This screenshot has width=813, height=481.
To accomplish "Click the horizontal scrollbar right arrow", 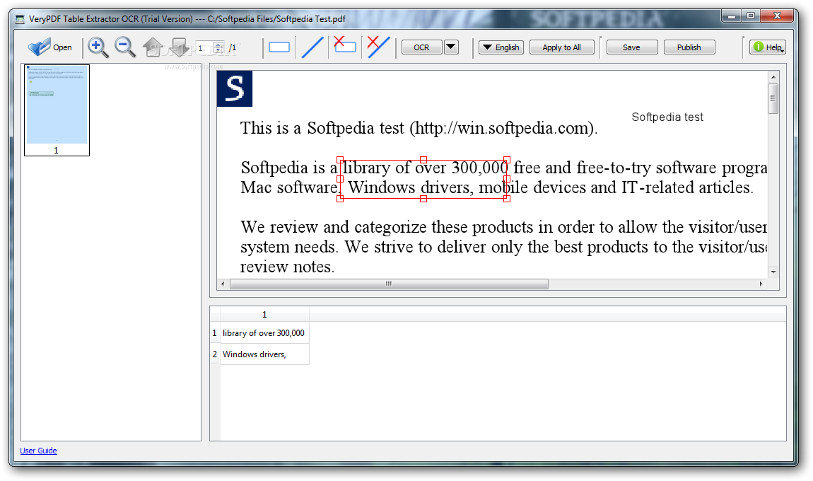I will (x=761, y=284).
